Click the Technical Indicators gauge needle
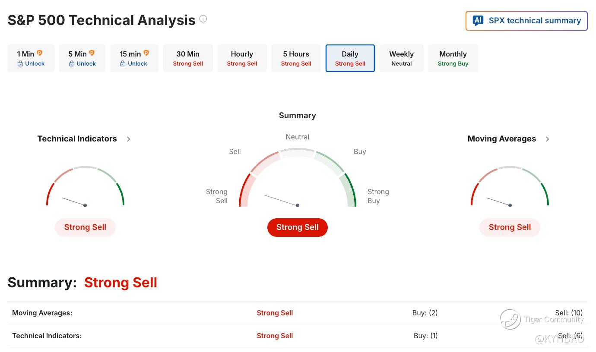The height and width of the screenshot is (352, 596). pos(74,201)
